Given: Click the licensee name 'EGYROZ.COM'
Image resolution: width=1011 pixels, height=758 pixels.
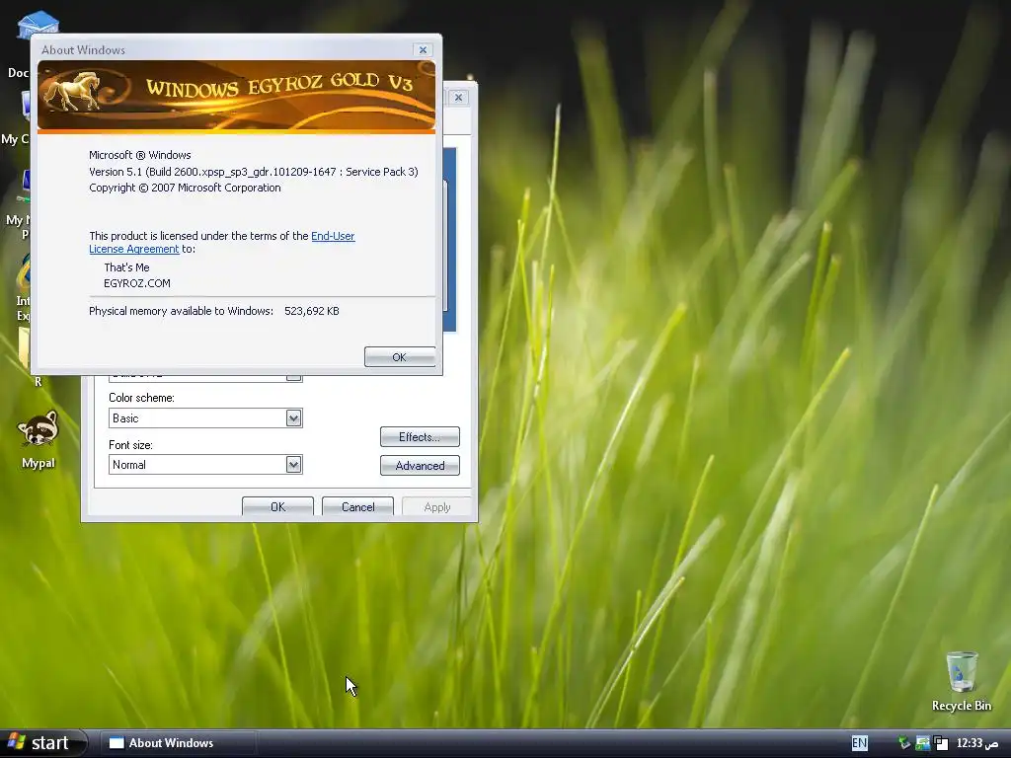Looking at the screenshot, I should click(x=136, y=283).
